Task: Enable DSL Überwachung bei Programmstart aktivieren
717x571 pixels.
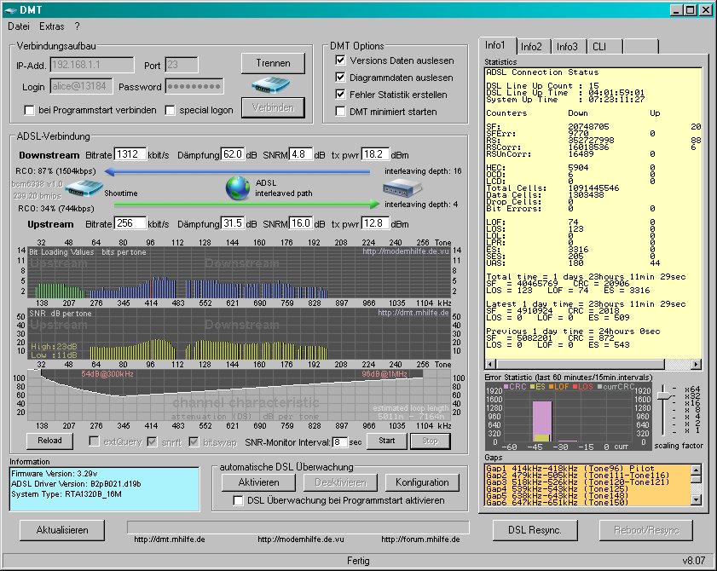Action: (x=239, y=500)
